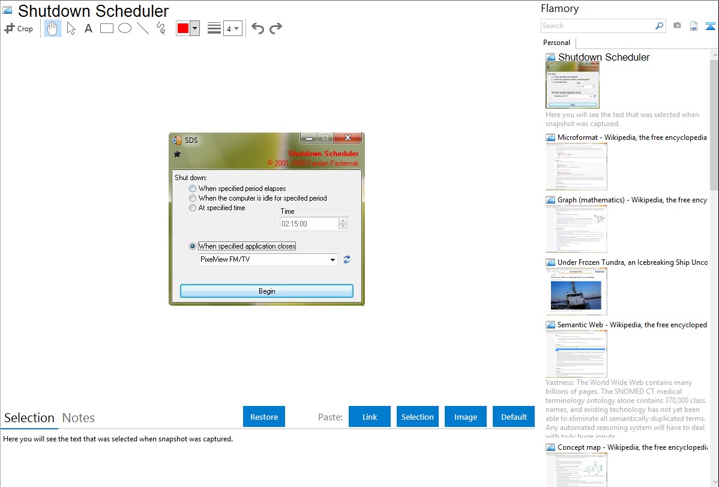Click the Image paste button
The height and width of the screenshot is (487, 719).
(465, 417)
